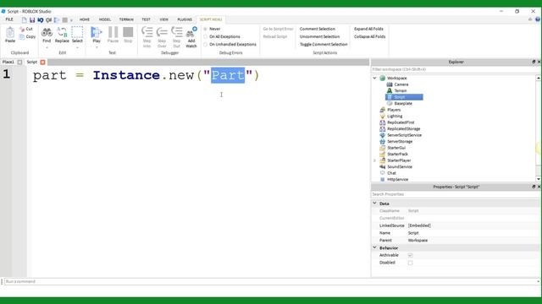The image size is (542, 304).
Task: Collapse the Workspace tree node
Action: coord(374,79)
